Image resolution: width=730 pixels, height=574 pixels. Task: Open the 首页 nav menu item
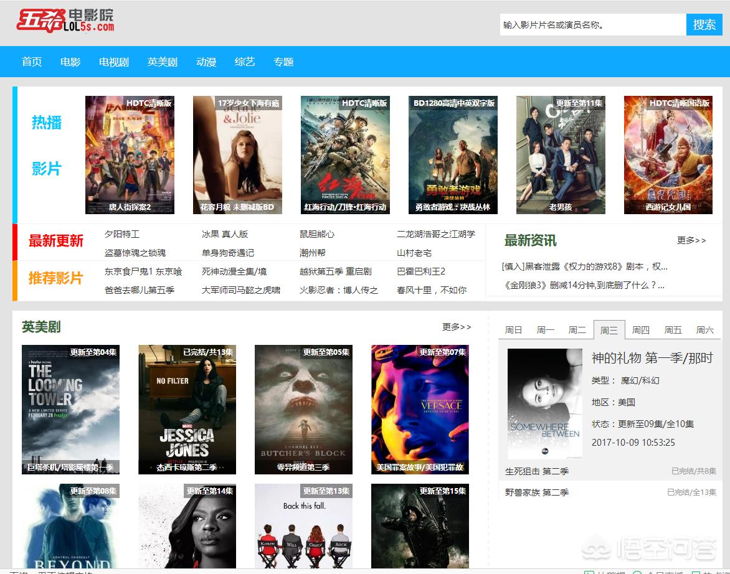32,62
